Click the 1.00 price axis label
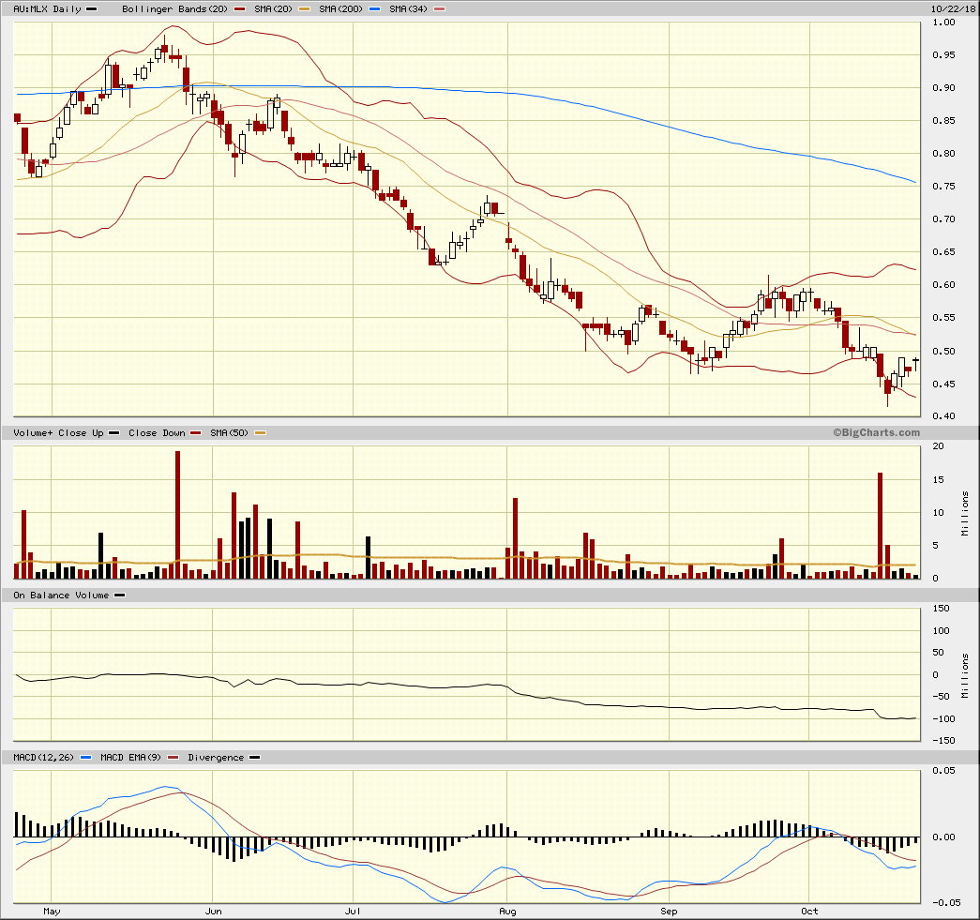The height and width of the screenshot is (920, 980). 943,23
